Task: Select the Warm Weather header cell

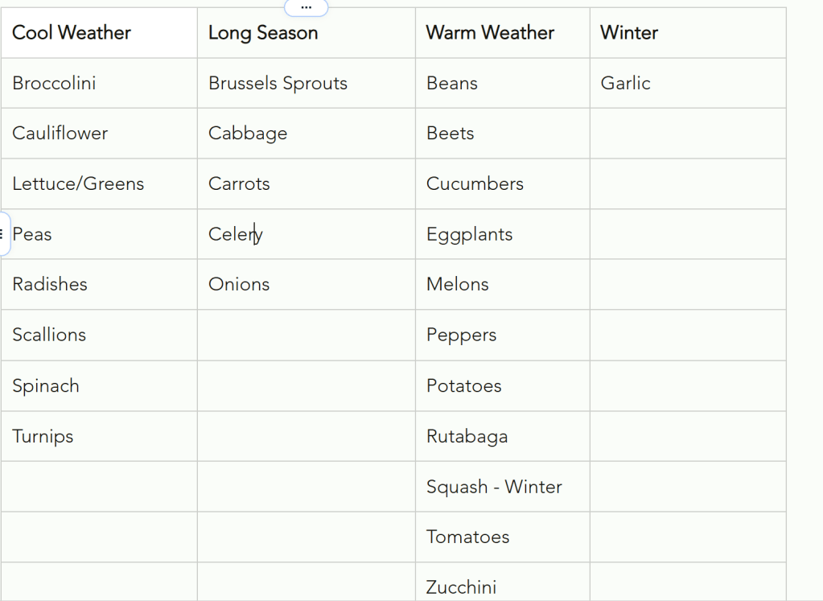Action: point(489,33)
